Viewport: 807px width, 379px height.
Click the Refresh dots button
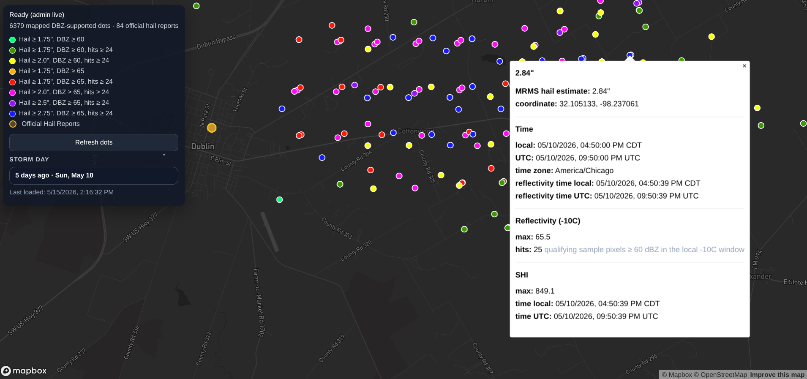94,142
